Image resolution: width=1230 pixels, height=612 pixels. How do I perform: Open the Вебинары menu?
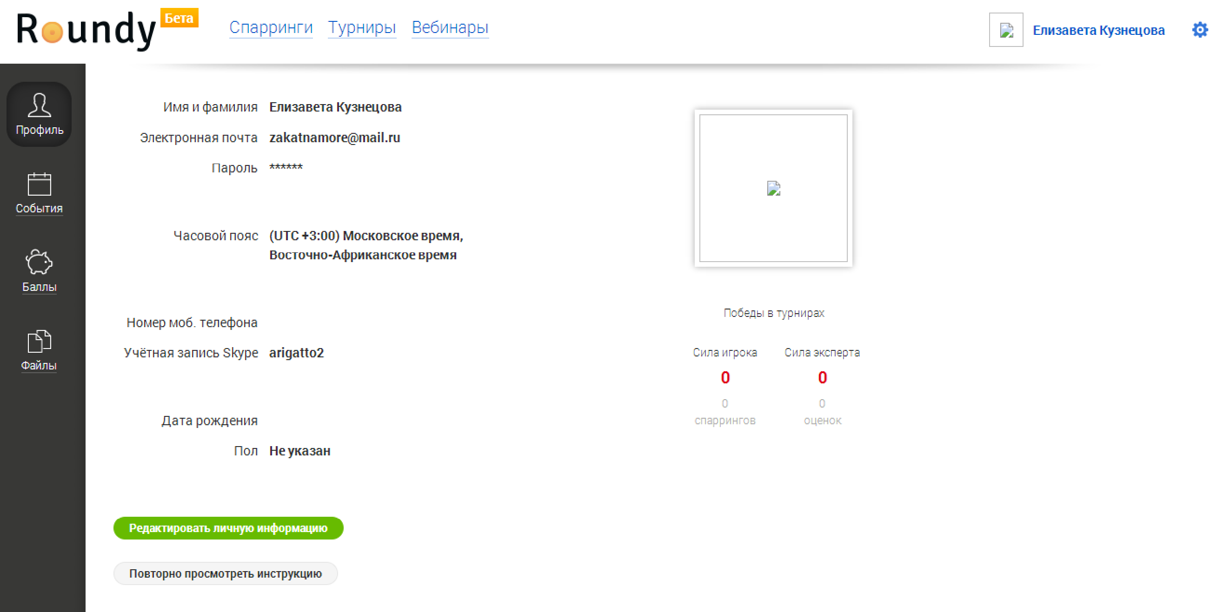click(450, 28)
